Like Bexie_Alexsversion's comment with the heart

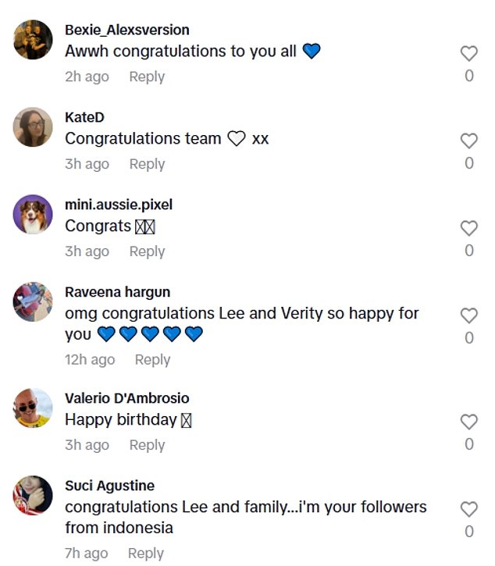[x=468, y=54]
